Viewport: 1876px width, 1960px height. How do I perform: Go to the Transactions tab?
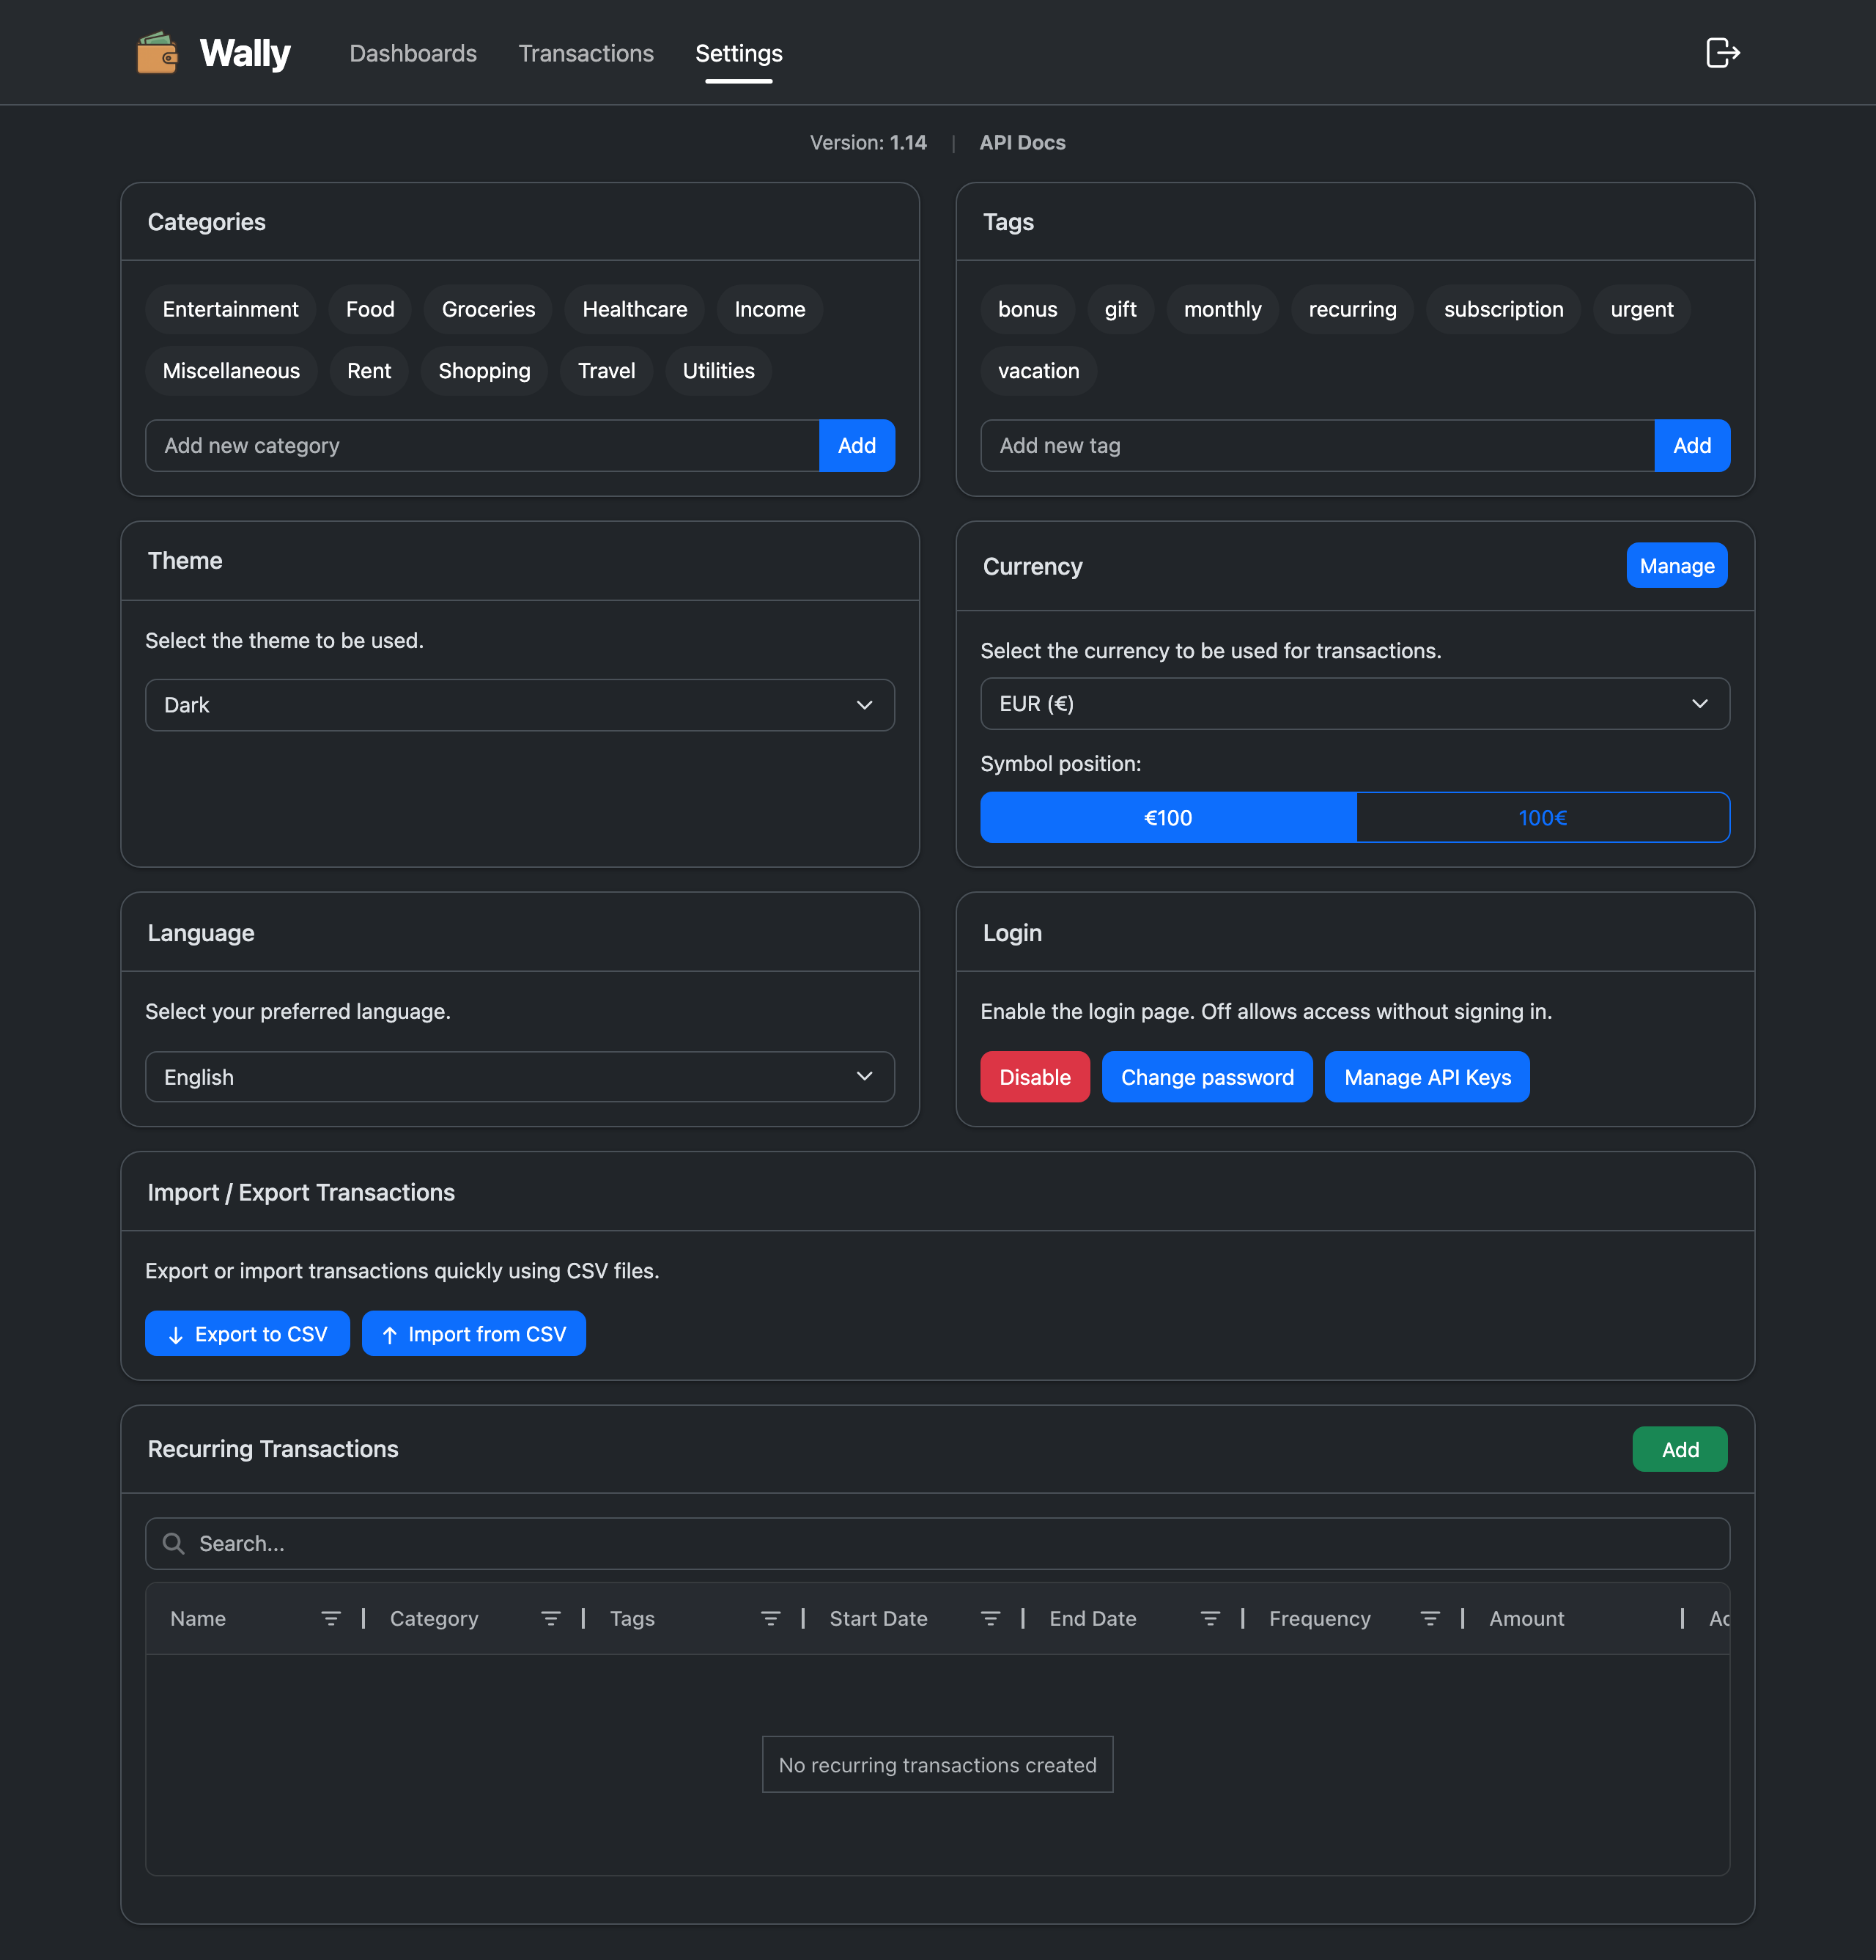tap(586, 53)
